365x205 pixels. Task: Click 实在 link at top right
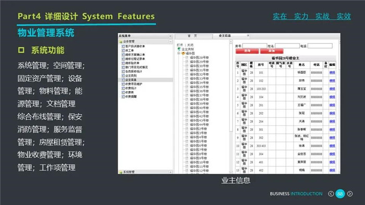280,16
